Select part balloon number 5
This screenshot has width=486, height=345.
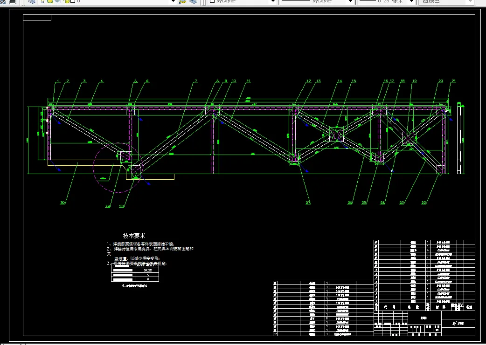(x=136, y=81)
